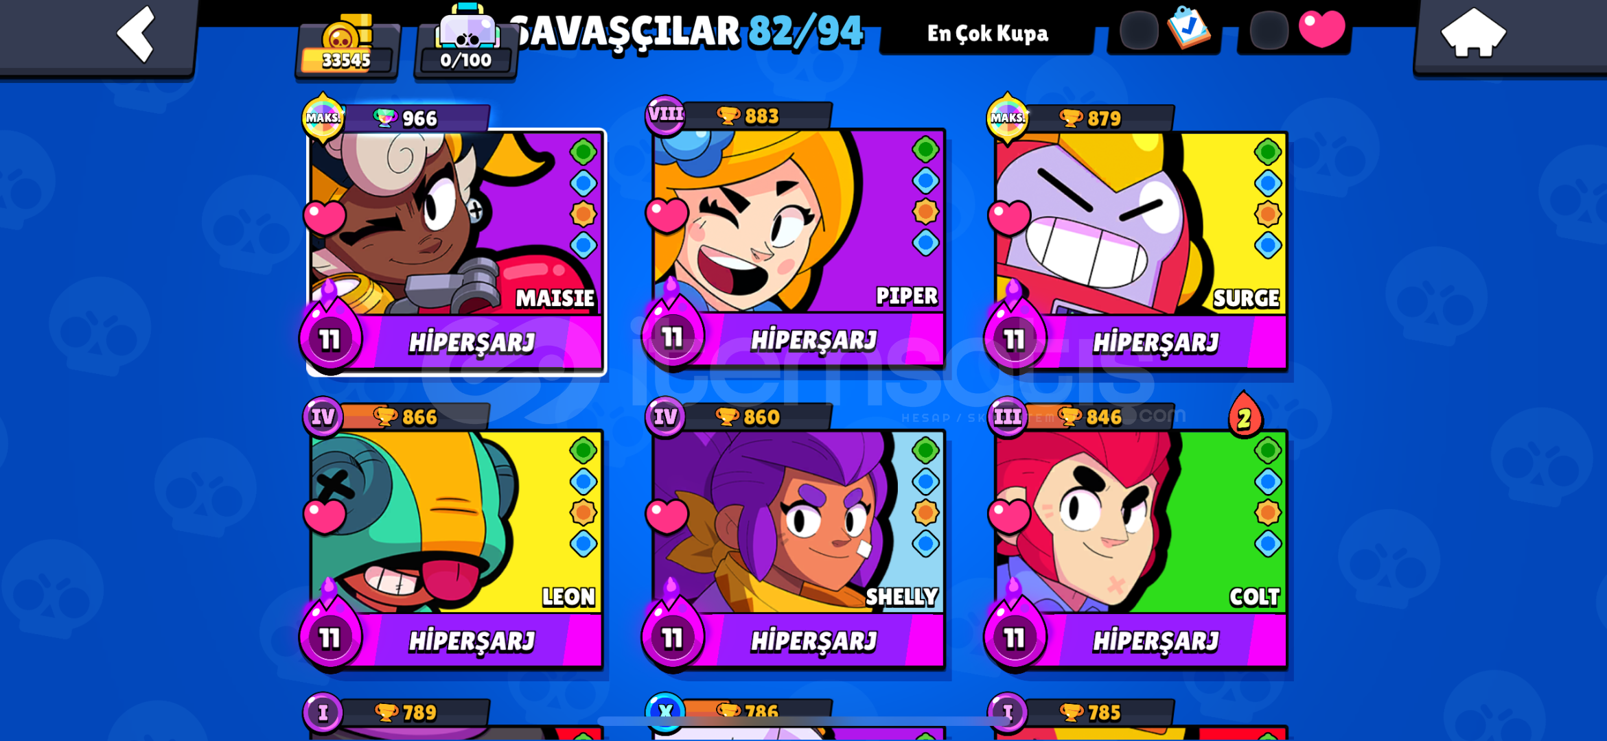1607x741 pixels.
Task: Click Leon's power level 11 badge
Action: 330,638
